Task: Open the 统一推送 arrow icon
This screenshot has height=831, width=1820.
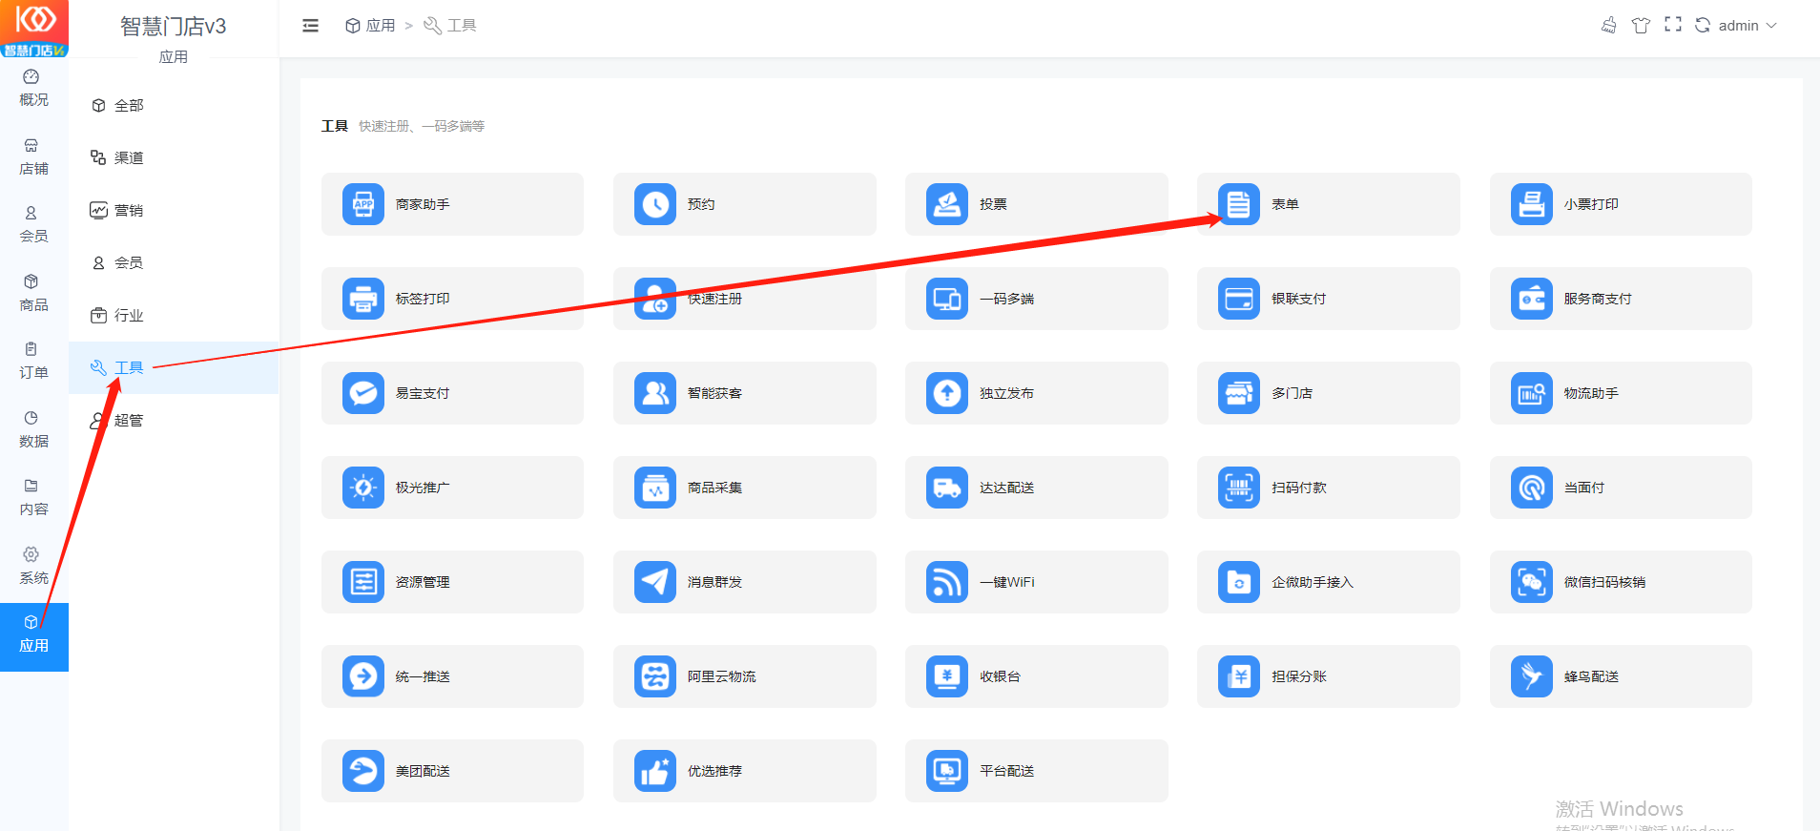Action: pos(362,676)
